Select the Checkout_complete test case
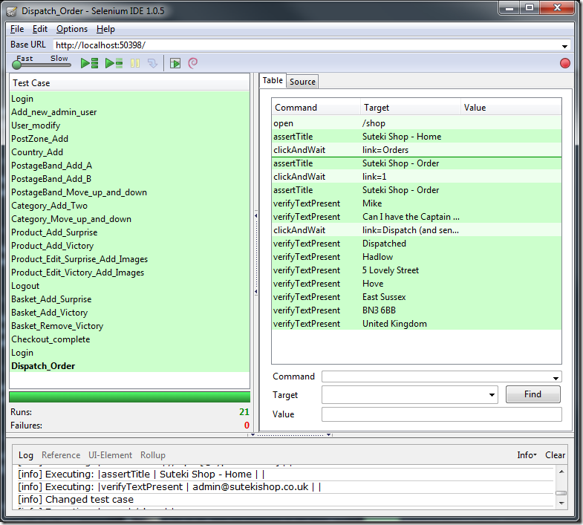The height and width of the screenshot is (525, 583). 51,339
